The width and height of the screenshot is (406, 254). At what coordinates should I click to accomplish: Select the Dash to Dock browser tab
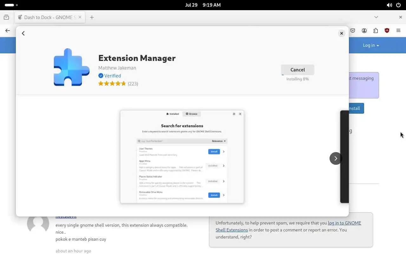50,17
